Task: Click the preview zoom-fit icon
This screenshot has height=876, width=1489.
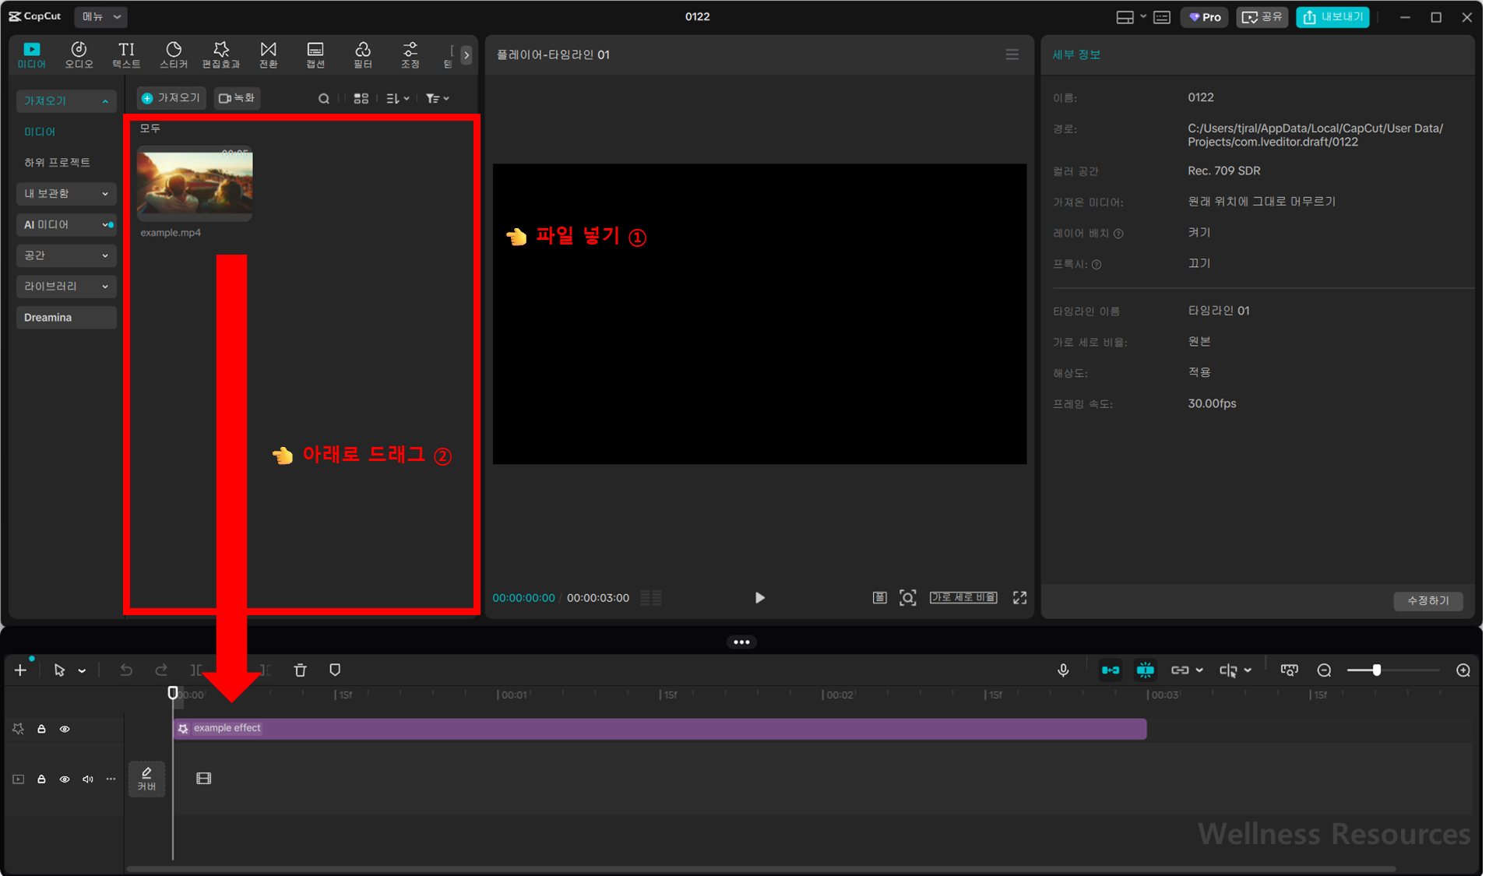Action: (x=907, y=597)
